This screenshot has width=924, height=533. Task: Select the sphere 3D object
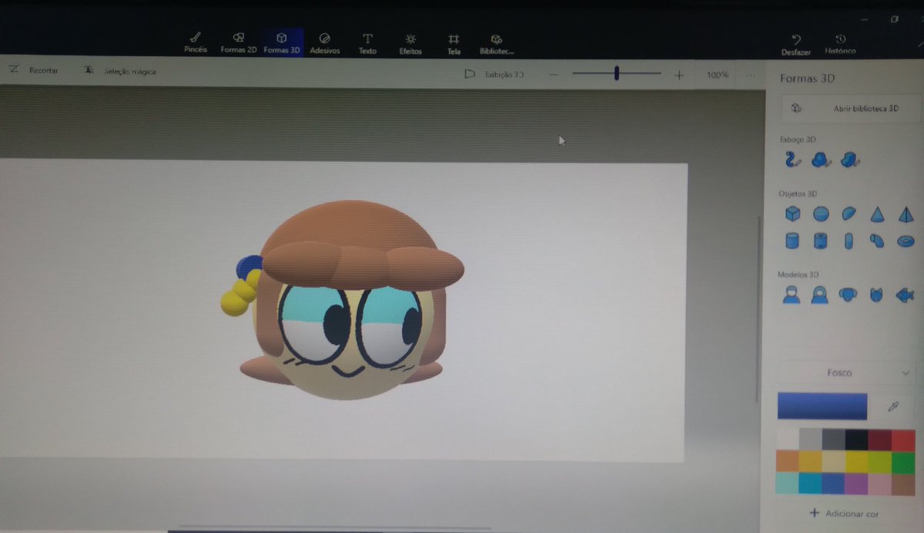tap(821, 215)
